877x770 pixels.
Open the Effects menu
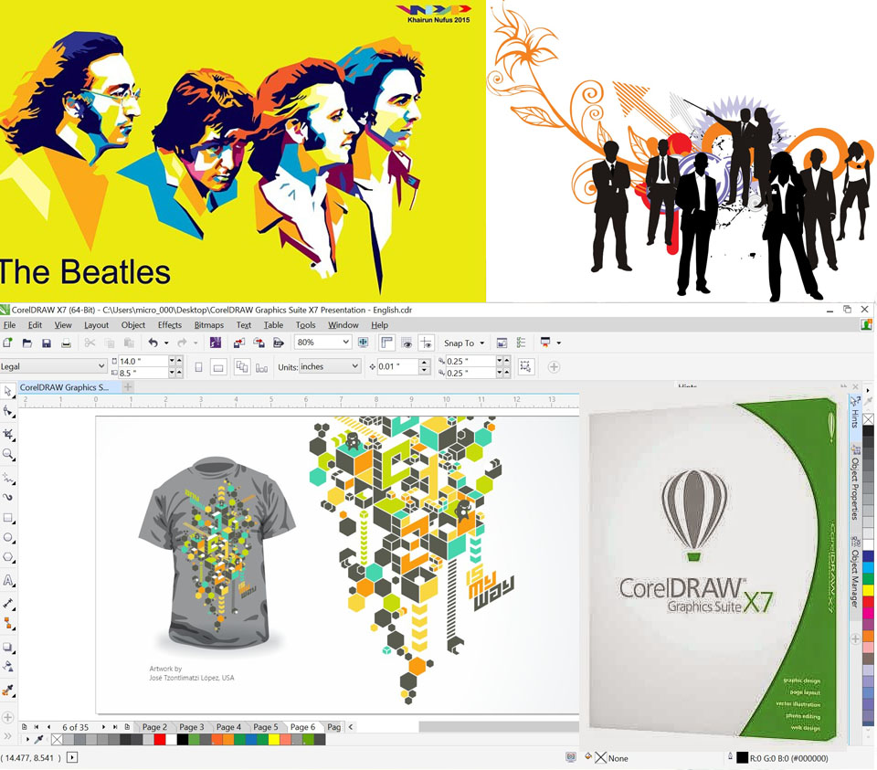coord(170,325)
